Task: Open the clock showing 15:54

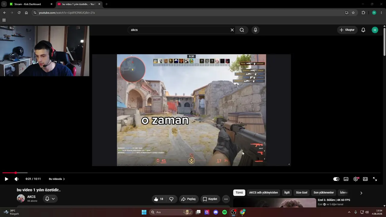Action: 377,212
